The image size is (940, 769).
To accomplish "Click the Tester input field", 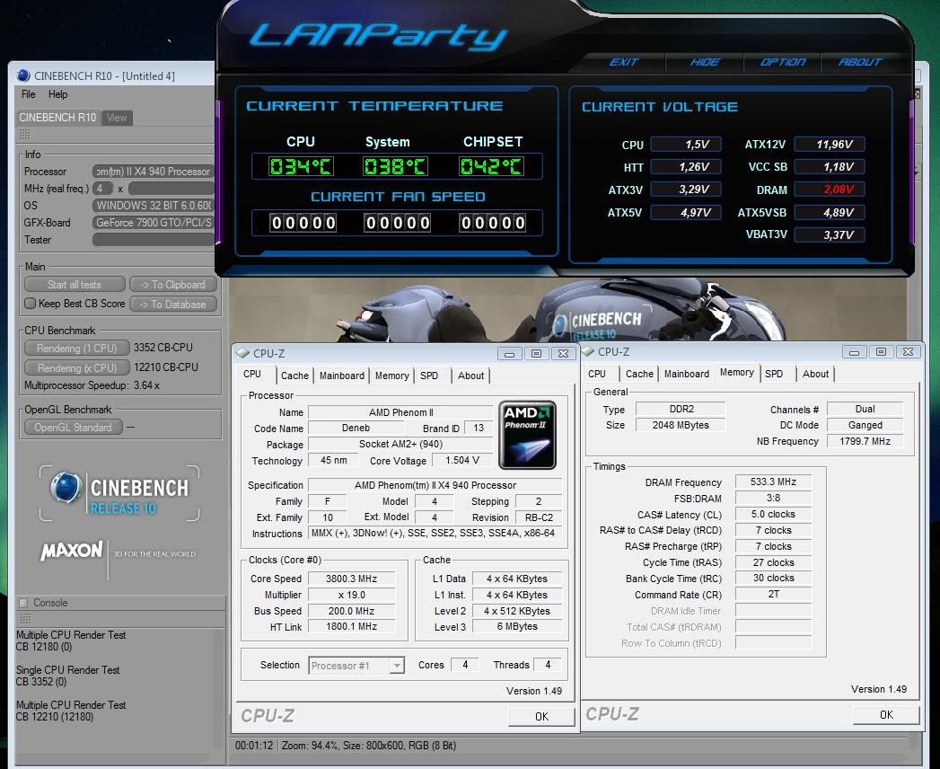I will pos(153,239).
